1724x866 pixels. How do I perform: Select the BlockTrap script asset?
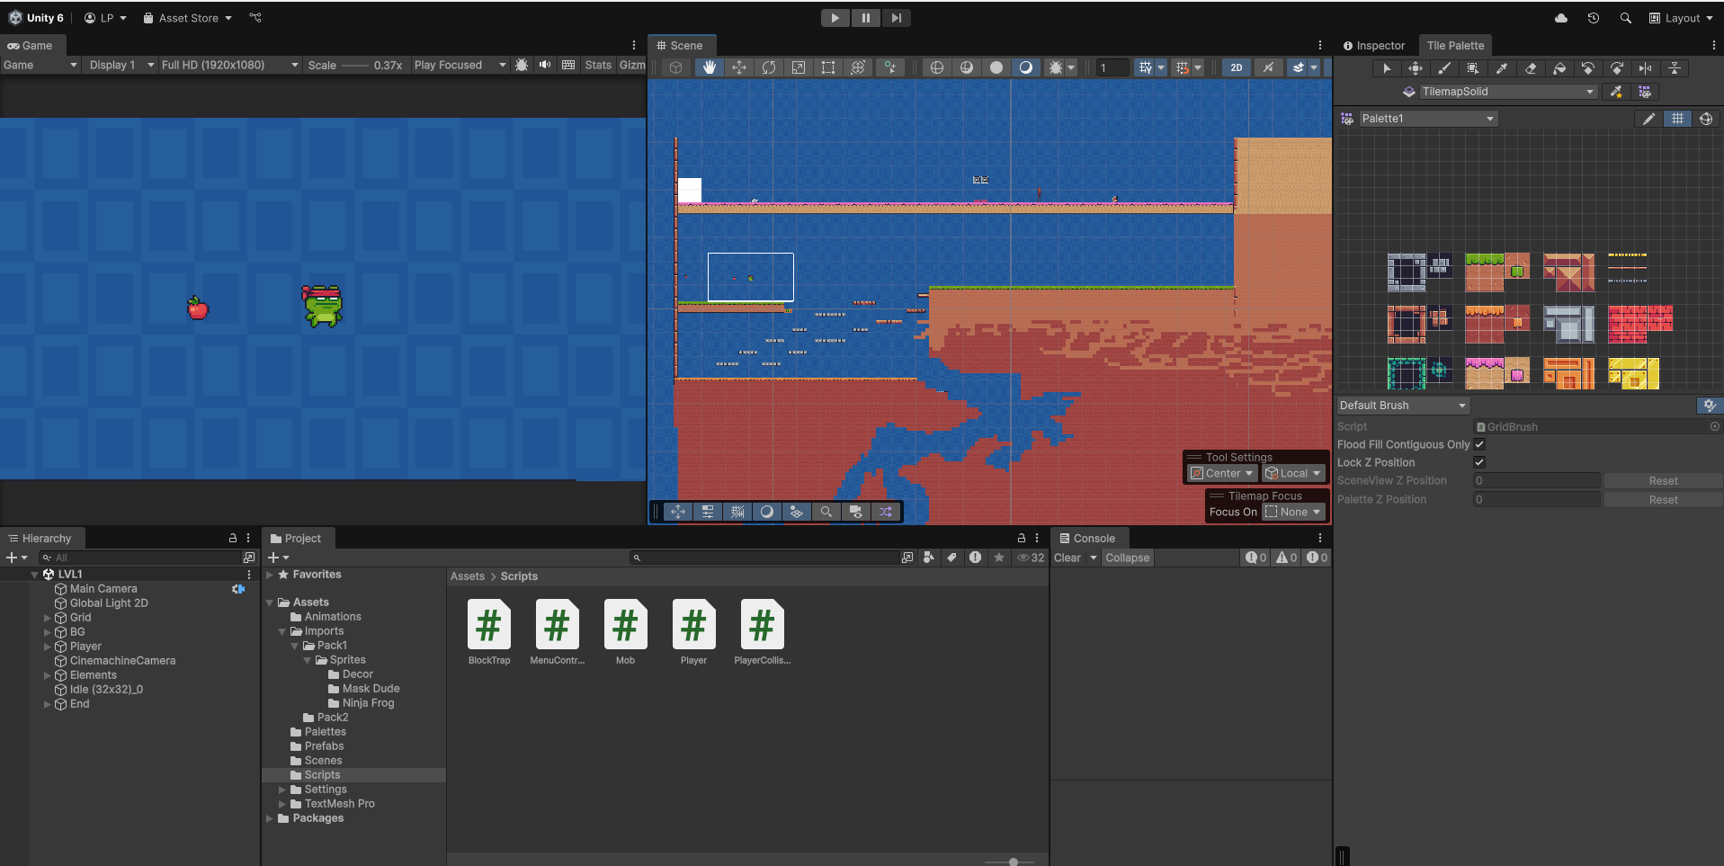point(489,632)
